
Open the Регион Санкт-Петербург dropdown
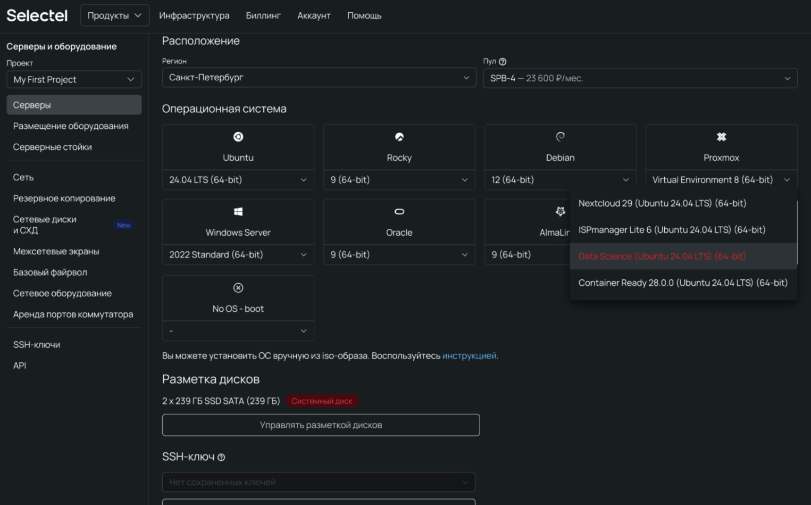click(319, 78)
